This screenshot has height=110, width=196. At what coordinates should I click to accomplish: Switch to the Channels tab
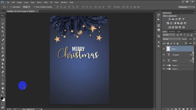172,31
